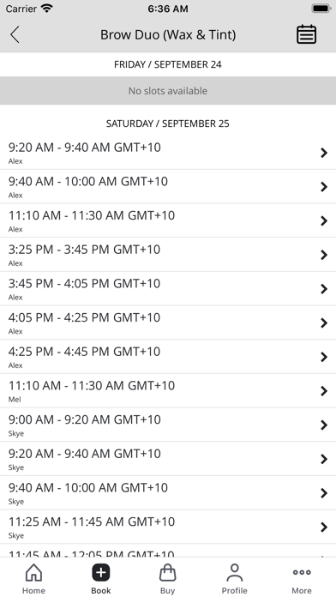This screenshot has height=597, width=336.
Task: Expand chevron for 3:45 PM - 4:05 PM slot
Action: [x=324, y=289]
